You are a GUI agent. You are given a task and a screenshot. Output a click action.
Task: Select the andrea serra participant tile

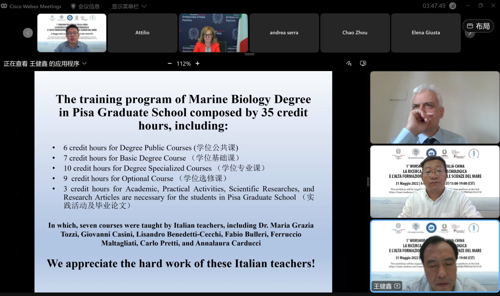click(284, 33)
